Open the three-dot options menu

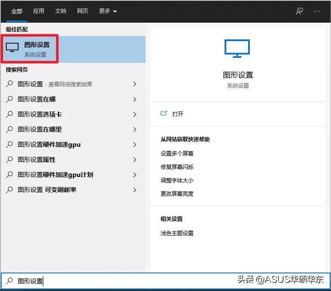(x=317, y=11)
